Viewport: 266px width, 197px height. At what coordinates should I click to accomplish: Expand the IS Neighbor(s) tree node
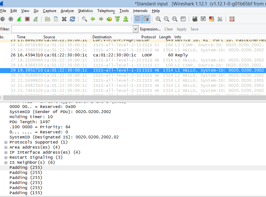coord(6,162)
